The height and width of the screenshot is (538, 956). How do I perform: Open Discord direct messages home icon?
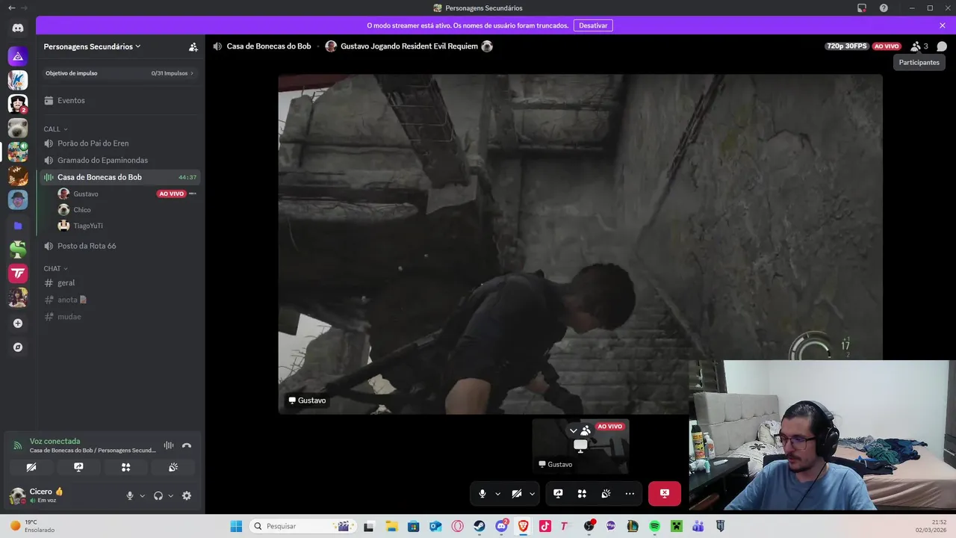[18, 28]
